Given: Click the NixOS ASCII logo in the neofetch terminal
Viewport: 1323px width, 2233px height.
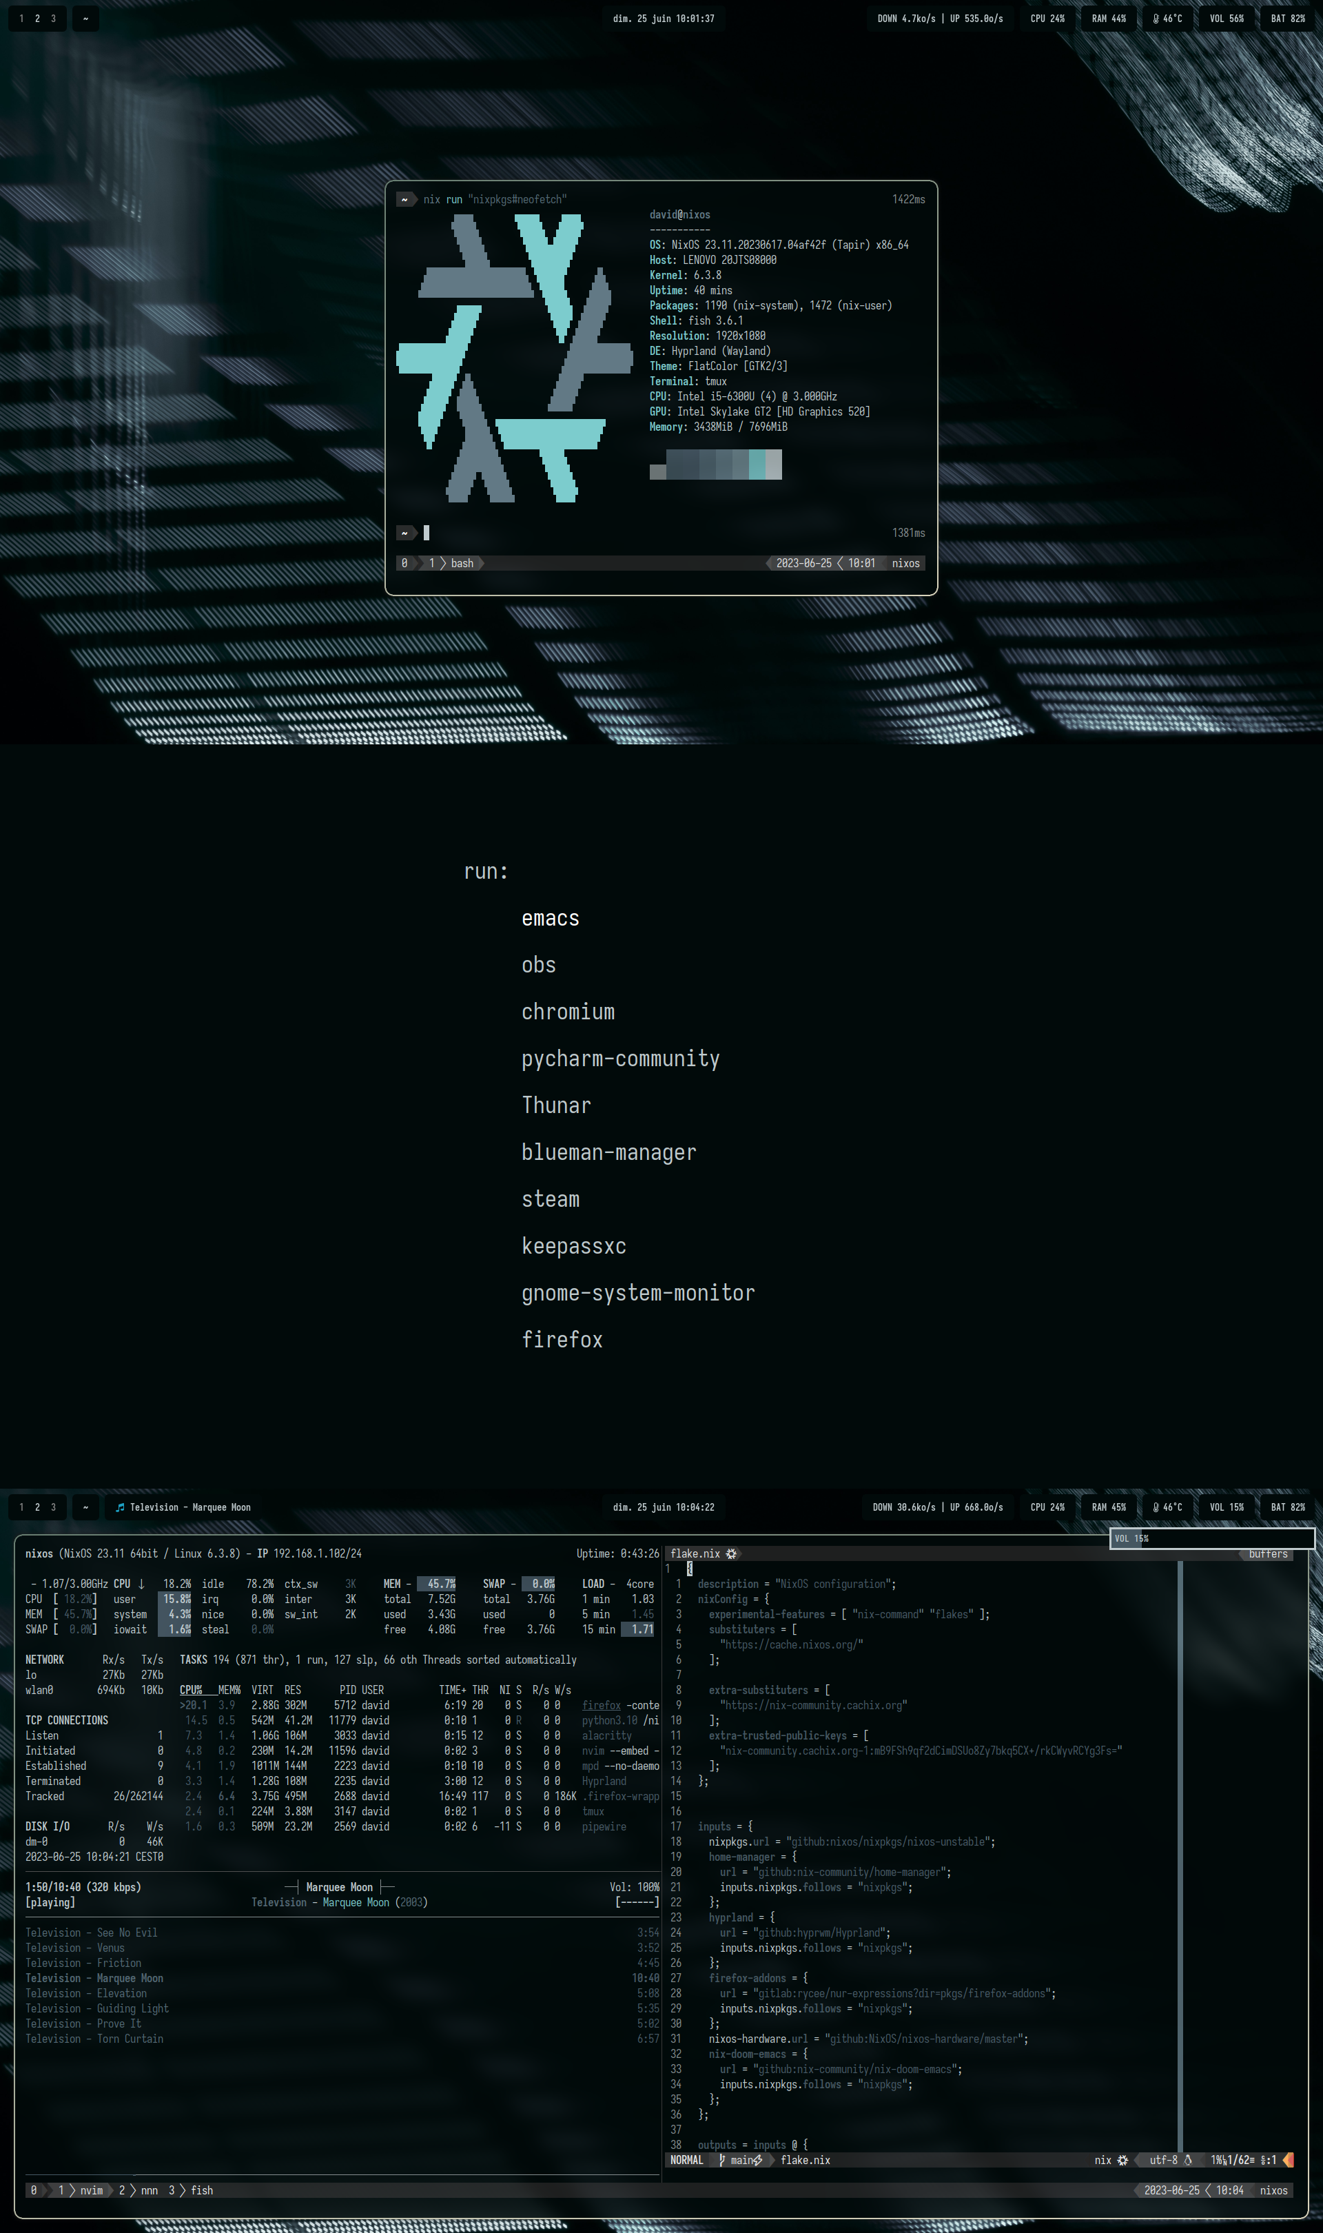Looking at the screenshot, I should pos(515,358).
